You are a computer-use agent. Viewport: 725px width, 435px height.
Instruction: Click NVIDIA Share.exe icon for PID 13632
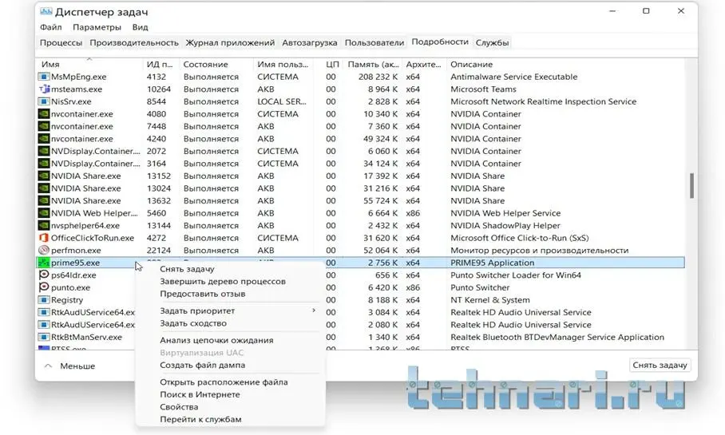[x=43, y=200]
